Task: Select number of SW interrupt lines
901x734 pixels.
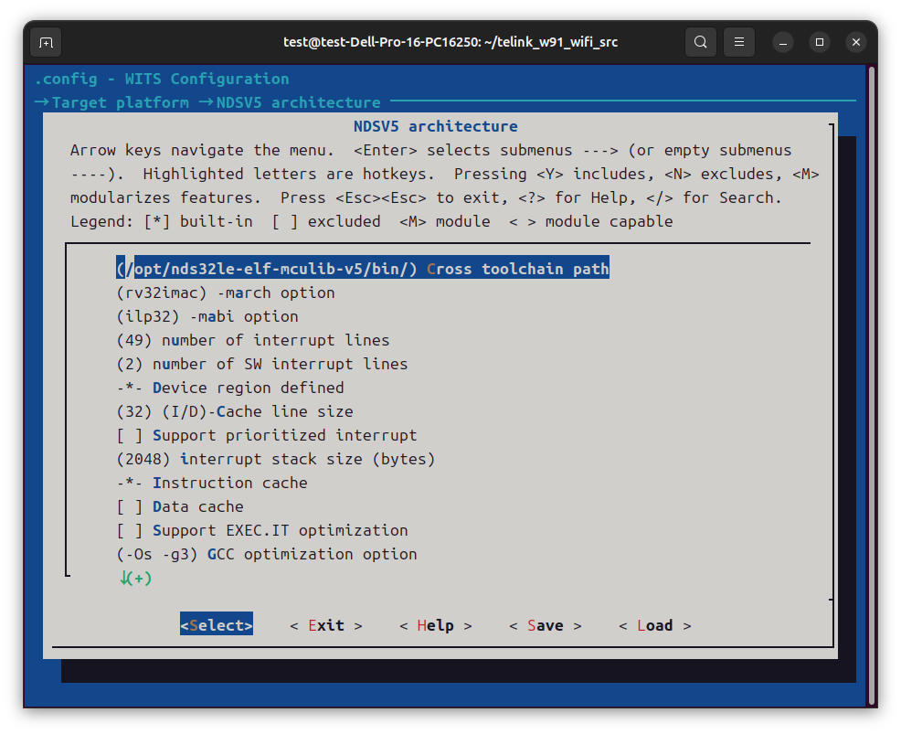Action: (x=262, y=364)
